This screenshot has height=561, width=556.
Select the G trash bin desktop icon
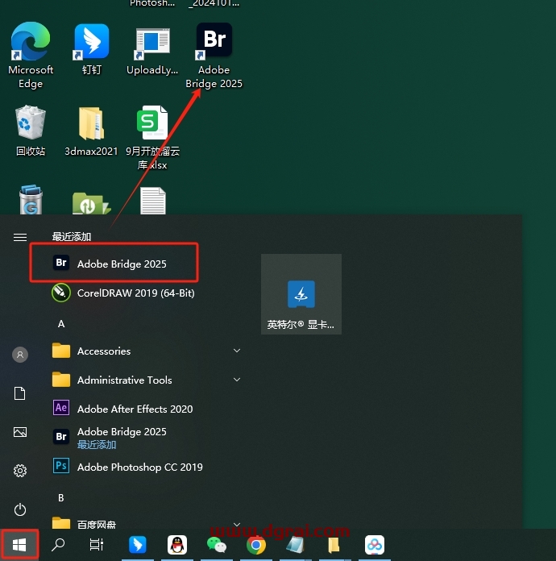tap(31, 200)
